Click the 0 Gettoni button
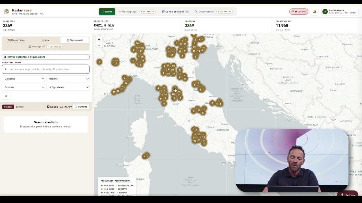This screenshot has height=203, width=362. [299, 12]
